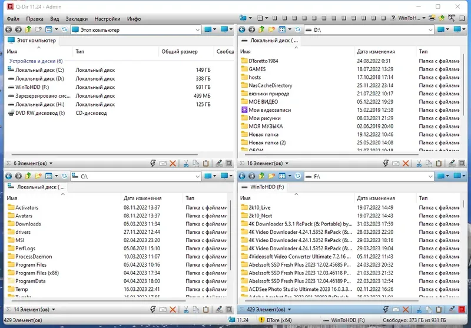Click the red square icon in F:\ pane status bar
Screen dimensions: 471x328
pyautogui.click(x=462, y=309)
